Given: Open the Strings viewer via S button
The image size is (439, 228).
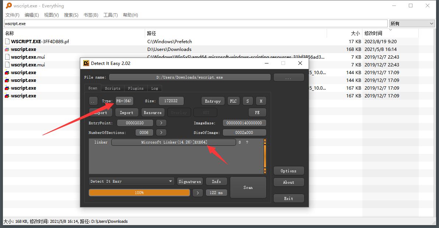Looking at the screenshot, I should (x=247, y=101).
